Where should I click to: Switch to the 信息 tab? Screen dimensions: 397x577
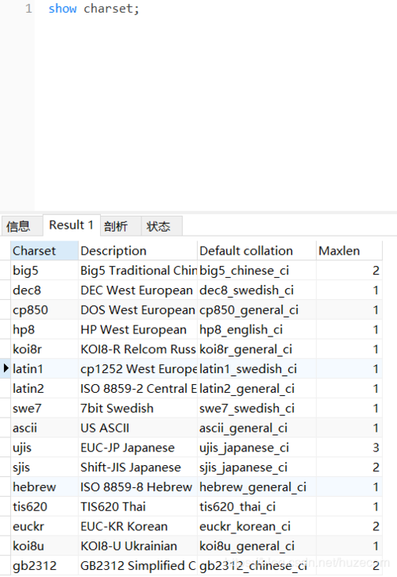click(21, 226)
